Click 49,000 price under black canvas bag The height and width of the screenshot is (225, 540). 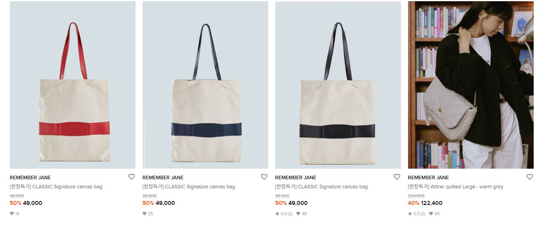(298, 203)
